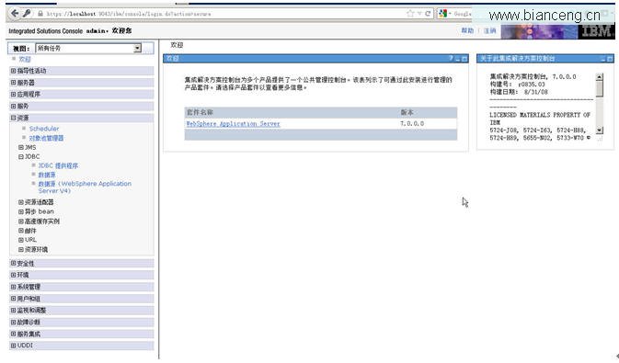
Task: Expand the 服务器 section
Action: pos(14,83)
